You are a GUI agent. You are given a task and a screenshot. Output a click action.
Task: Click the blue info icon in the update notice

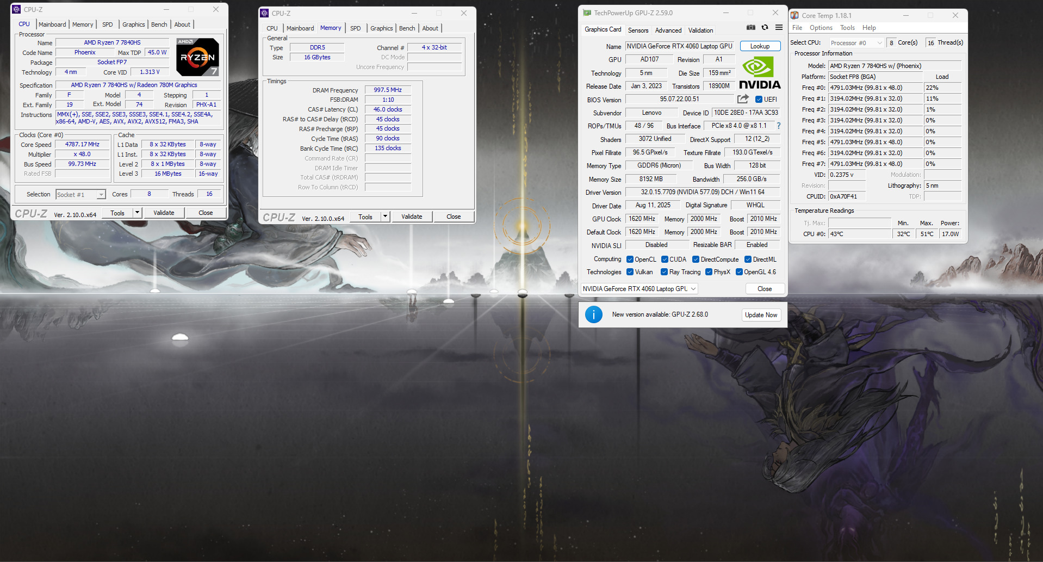coord(593,314)
